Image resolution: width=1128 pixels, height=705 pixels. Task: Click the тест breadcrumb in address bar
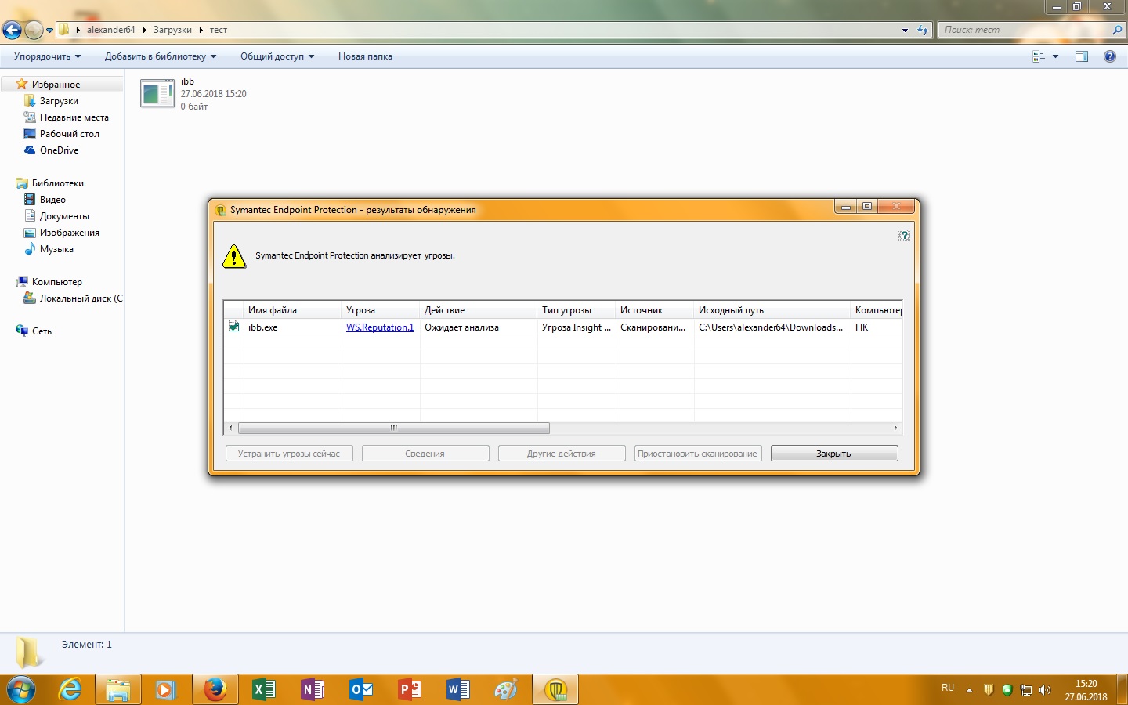tap(219, 30)
